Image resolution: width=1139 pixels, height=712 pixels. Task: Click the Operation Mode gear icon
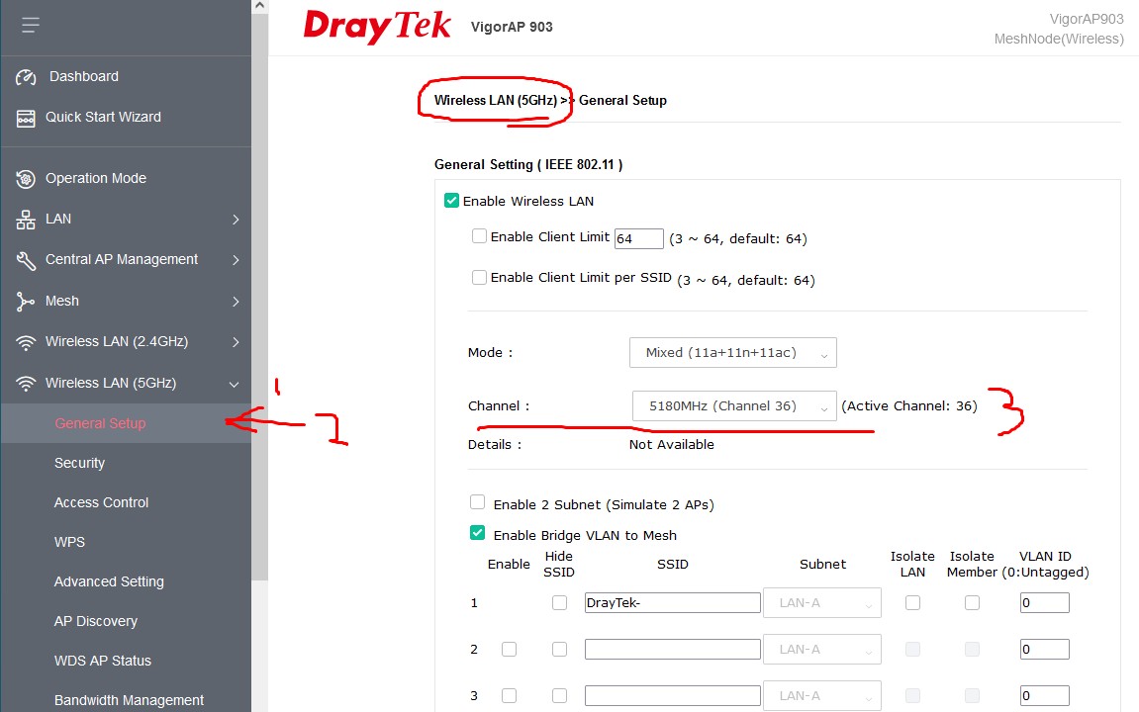point(26,179)
